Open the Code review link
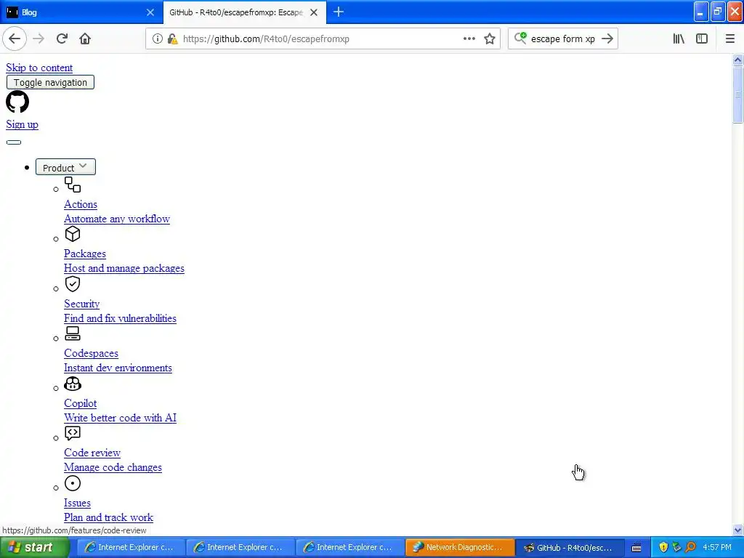Image resolution: width=744 pixels, height=558 pixels. pos(92,453)
